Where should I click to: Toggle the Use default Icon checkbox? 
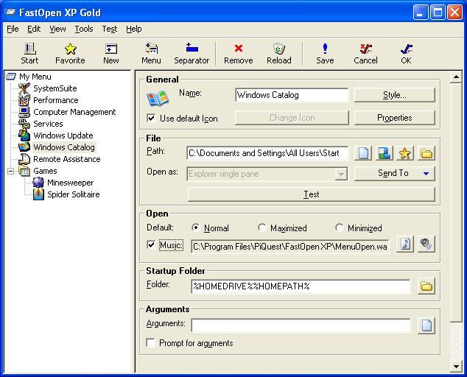point(151,119)
